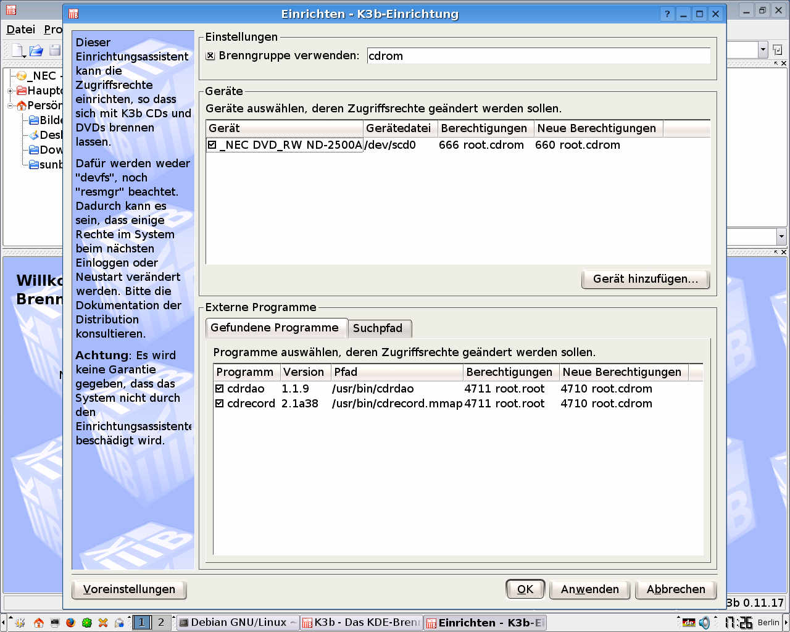
Task: Select /usr/bin/cdrdao path text
Action: pos(373,389)
